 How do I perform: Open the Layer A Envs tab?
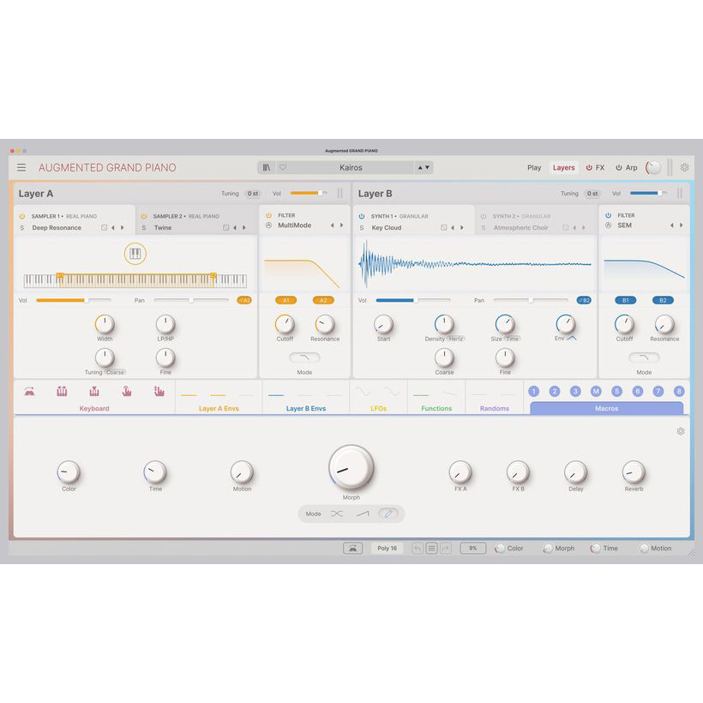coord(219,408)
